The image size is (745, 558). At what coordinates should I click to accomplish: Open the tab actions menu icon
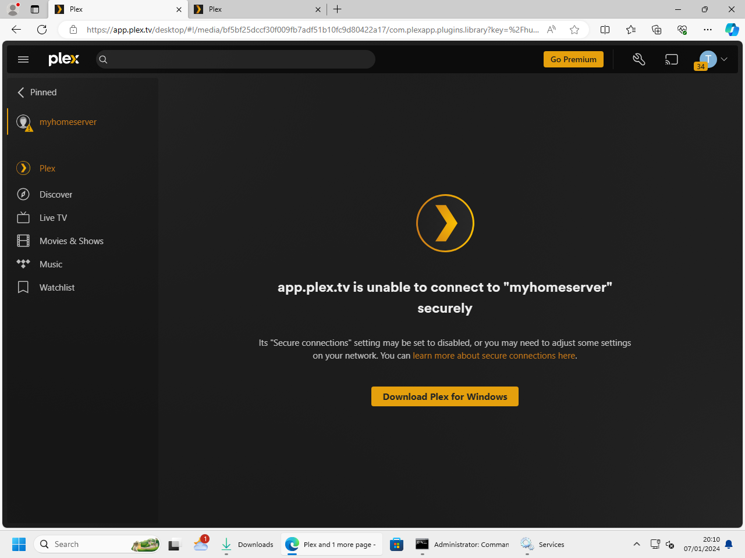35,9
